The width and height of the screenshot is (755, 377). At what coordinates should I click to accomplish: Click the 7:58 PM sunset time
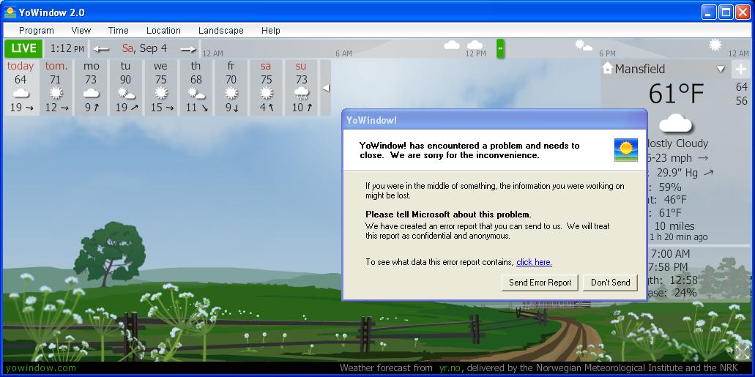tap(669, 266)
